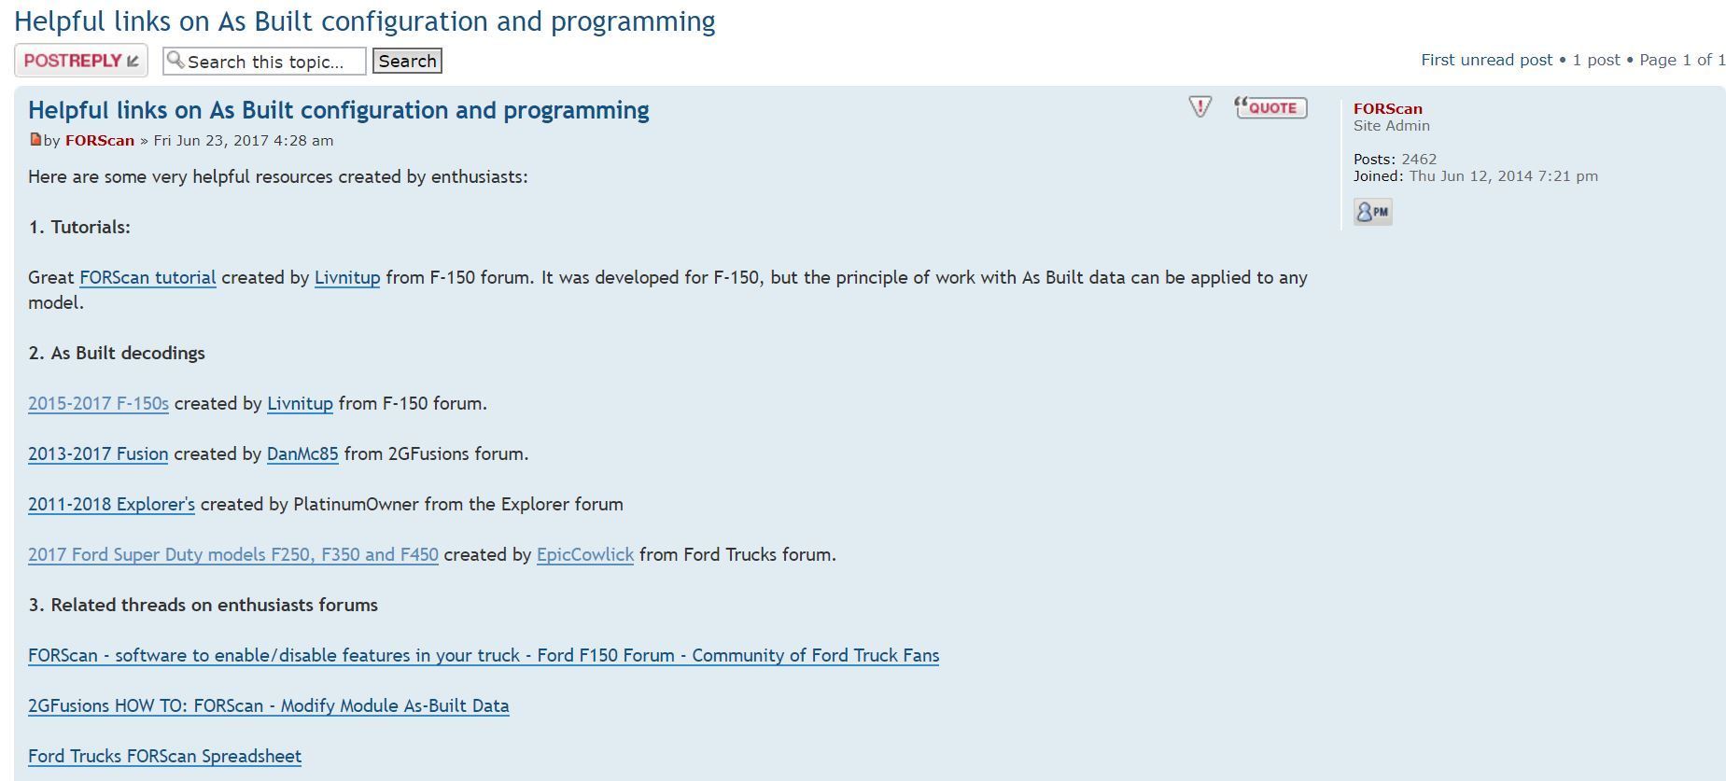Click the Quote button icon
1726x781 pixels.
click(1270, 107)
